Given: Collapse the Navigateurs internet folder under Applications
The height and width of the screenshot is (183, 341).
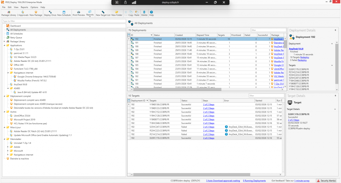Looking at the screenshot, I should tap(8, 73).
